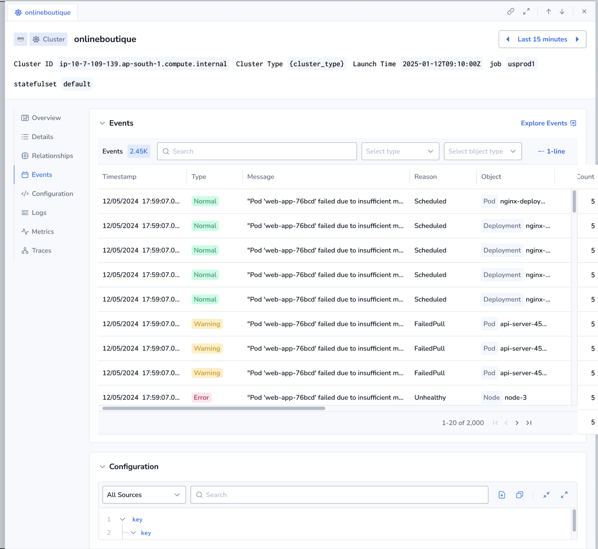This screenshot has width=598, height=549.
Task: Click the horizontal scrollbar of events table
Action: [214, 408]
